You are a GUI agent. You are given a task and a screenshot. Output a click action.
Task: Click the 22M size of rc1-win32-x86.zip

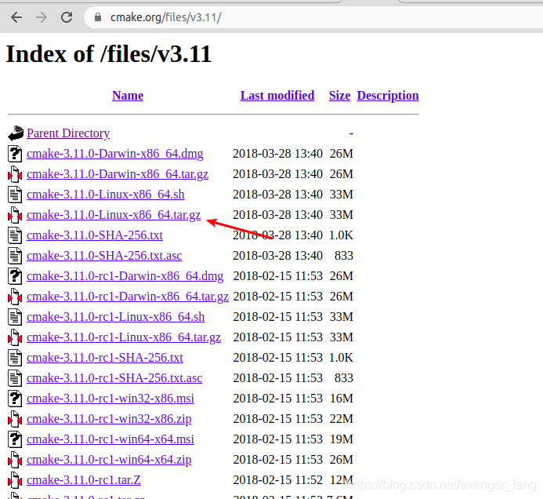341,419
